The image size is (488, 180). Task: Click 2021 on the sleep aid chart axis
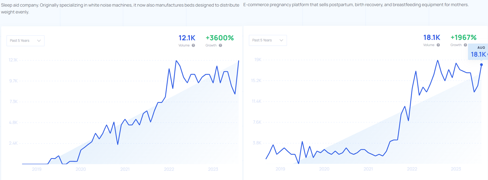(125, 169)
